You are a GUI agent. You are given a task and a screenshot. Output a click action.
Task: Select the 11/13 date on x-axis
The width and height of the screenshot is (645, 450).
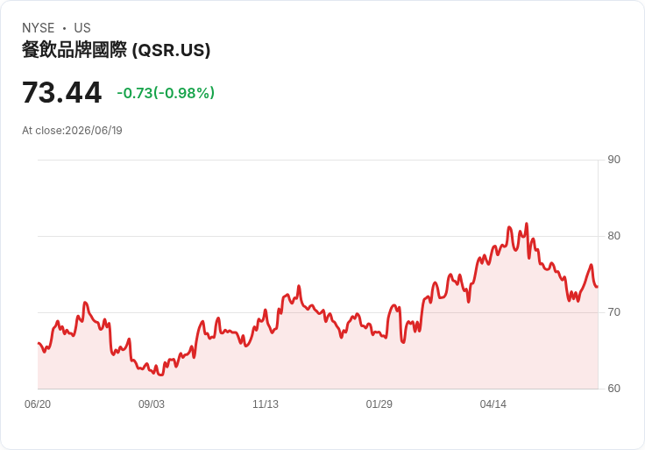(x=266, y=404)
